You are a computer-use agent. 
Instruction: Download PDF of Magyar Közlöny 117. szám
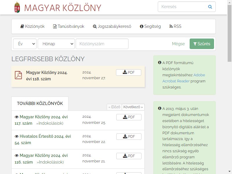point(129,117)
